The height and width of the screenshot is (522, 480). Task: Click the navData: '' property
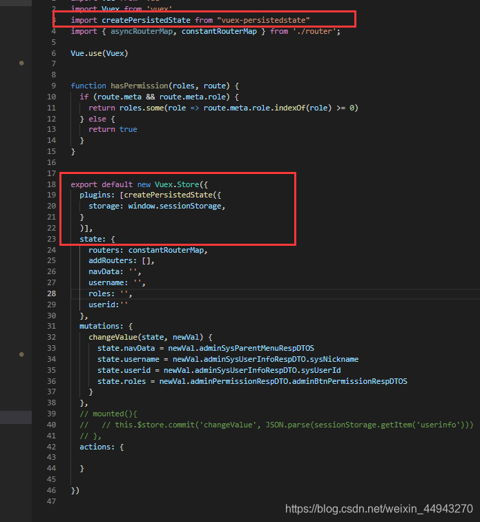tap(115, 271)
